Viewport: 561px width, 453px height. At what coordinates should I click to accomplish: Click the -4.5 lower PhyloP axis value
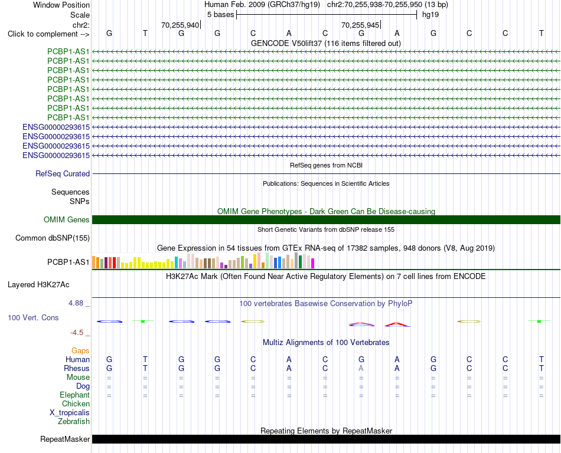point(77,333)
